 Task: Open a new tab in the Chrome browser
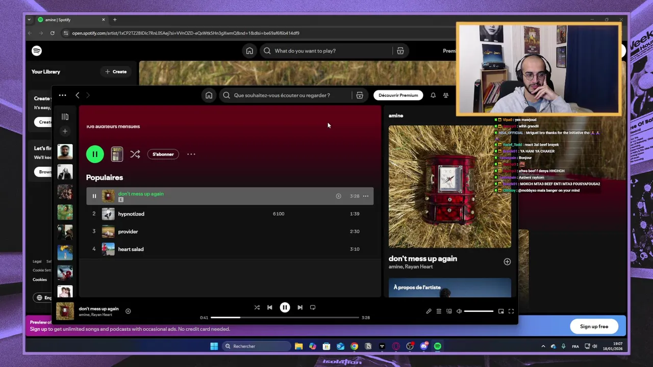[x=115, y=20]
